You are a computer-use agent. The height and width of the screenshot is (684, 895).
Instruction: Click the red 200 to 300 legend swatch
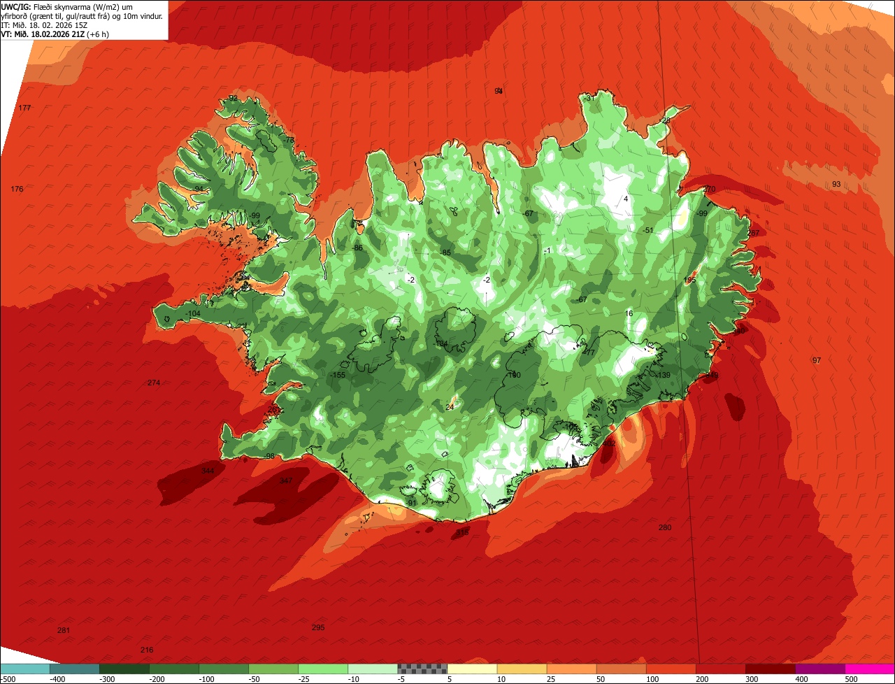721,669
